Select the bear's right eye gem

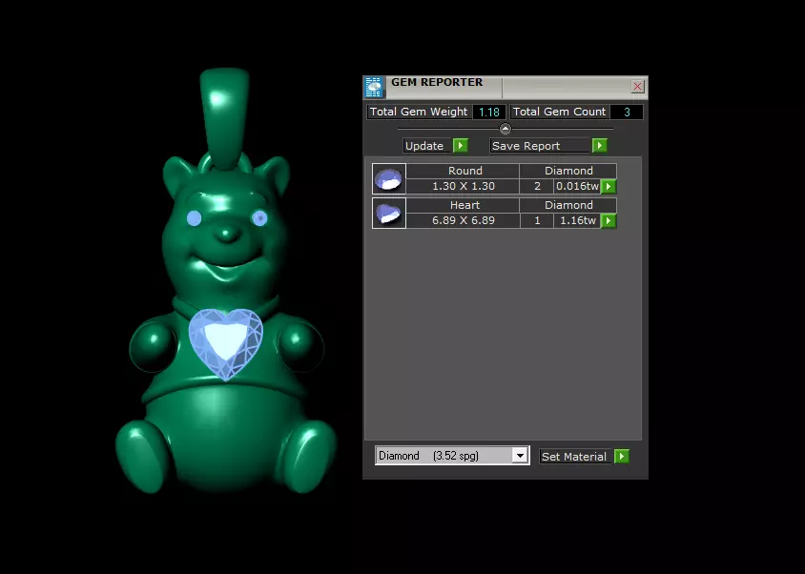point(259,218)
